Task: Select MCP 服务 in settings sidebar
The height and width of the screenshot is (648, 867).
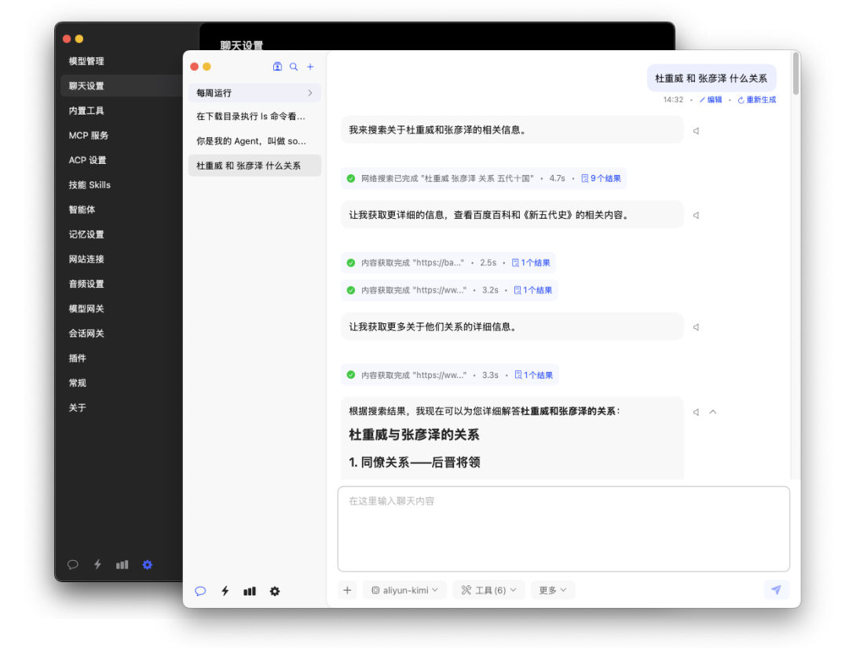Action: coord(89,136)
